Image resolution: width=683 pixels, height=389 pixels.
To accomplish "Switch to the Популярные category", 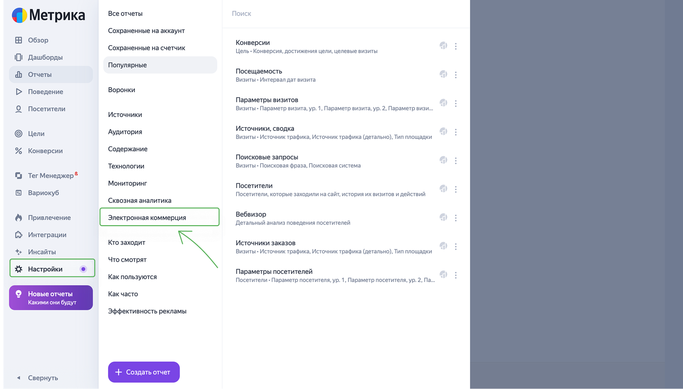I will [127, 65].
